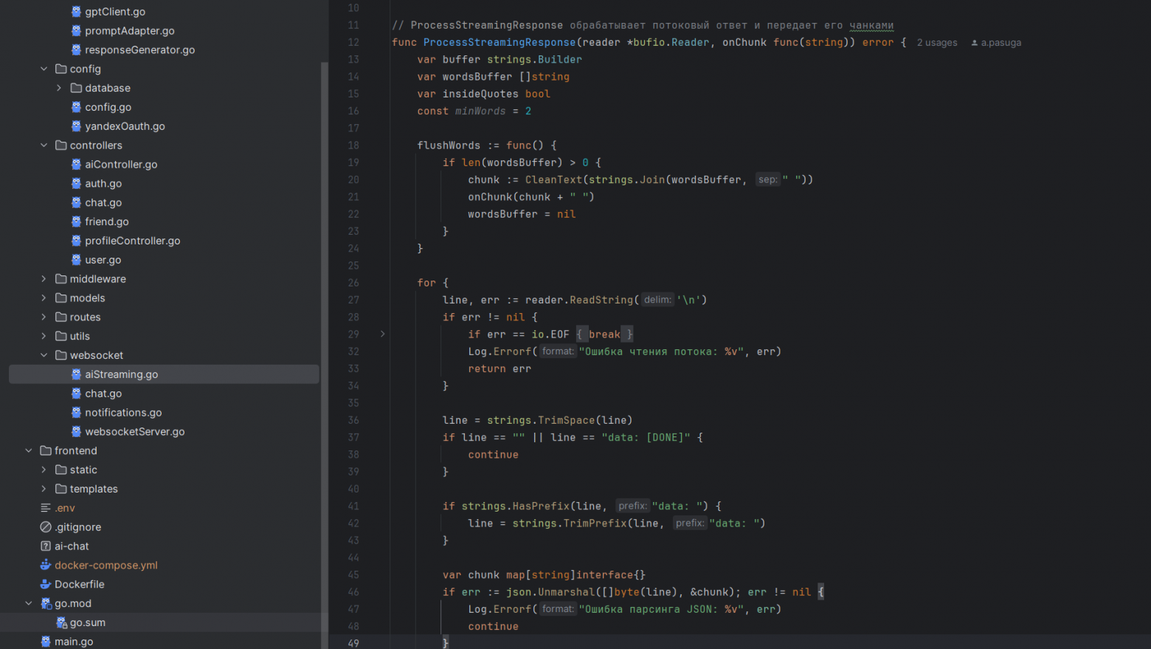Click the Go file icon beside gptClient.go
The height and width of the screenshot is (649, 1151).
click(76, 12)
